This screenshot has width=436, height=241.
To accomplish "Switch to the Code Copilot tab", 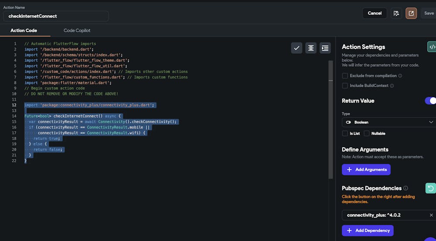I will click(77, 31).
